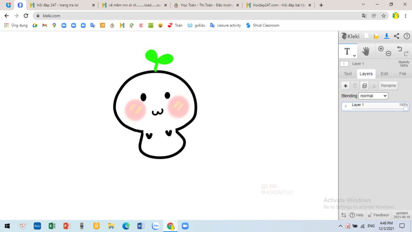Adjust Layer 1 opacity slider handle

pos(406,109)
